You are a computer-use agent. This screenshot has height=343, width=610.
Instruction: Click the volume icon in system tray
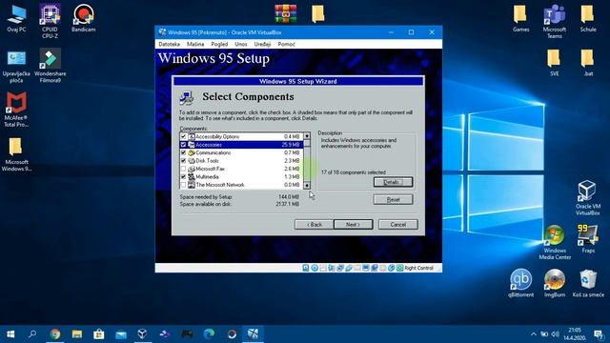point(555,334)
